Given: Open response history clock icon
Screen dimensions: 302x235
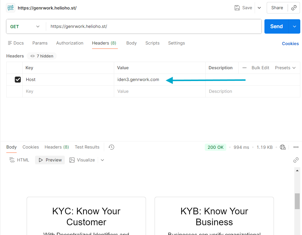Looking at the screenshot, I should 111,147.
